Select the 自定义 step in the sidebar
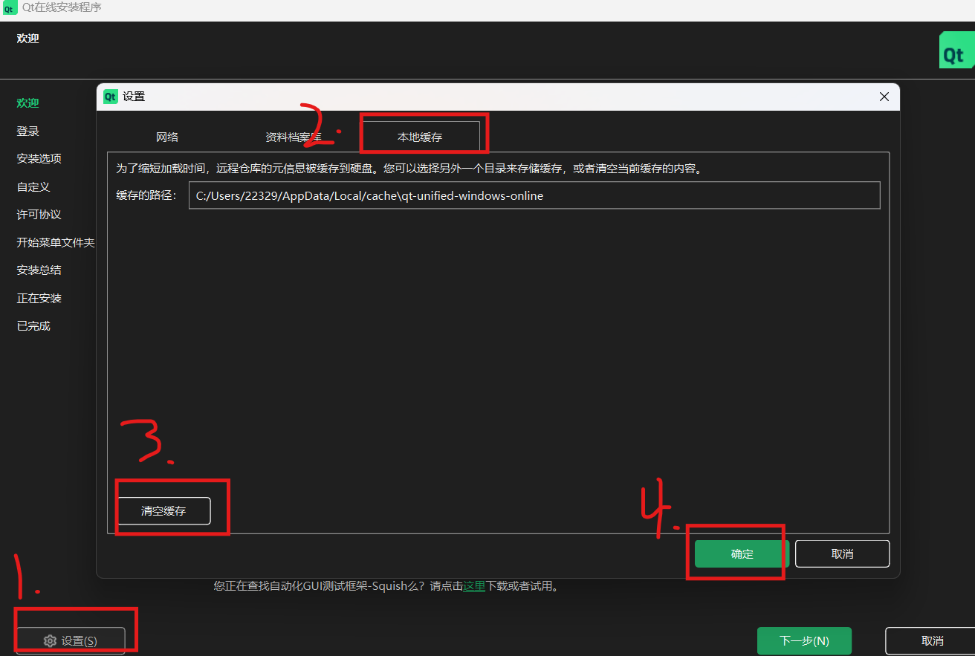Viewport: 975px width, 656px height. [x=33, y=186]
